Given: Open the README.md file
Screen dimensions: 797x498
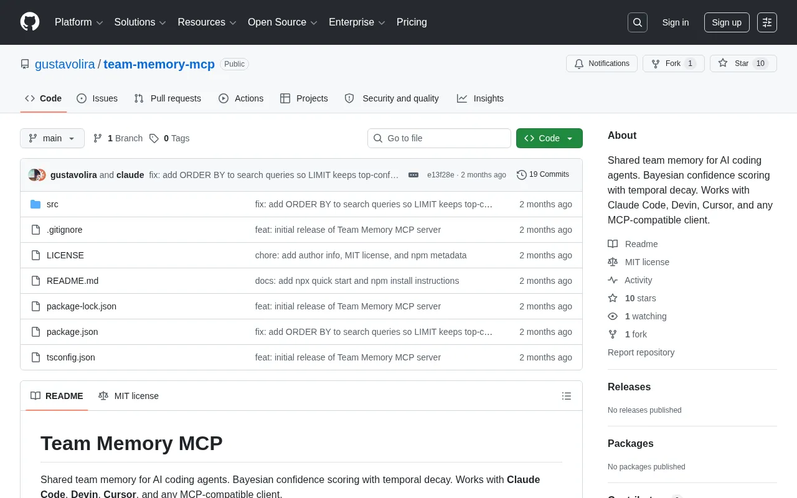Looking at the screenshot, I should tap(72, 281).
